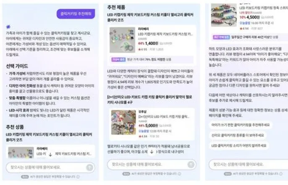Click the purple AI sparkle icon above the reply
This screenshot has height=185, width=288.
(x=8, y=27)
